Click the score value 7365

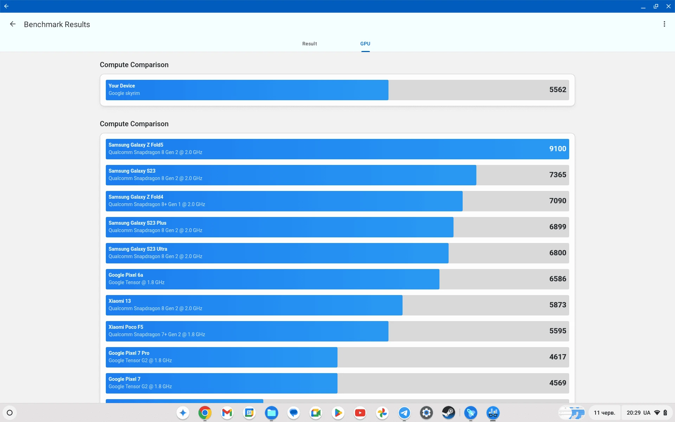point(558,175)
